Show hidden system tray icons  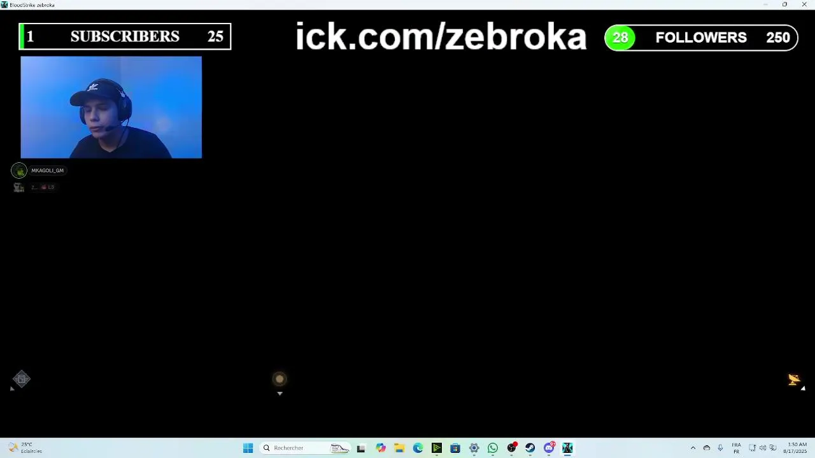(x=693, y=448)
